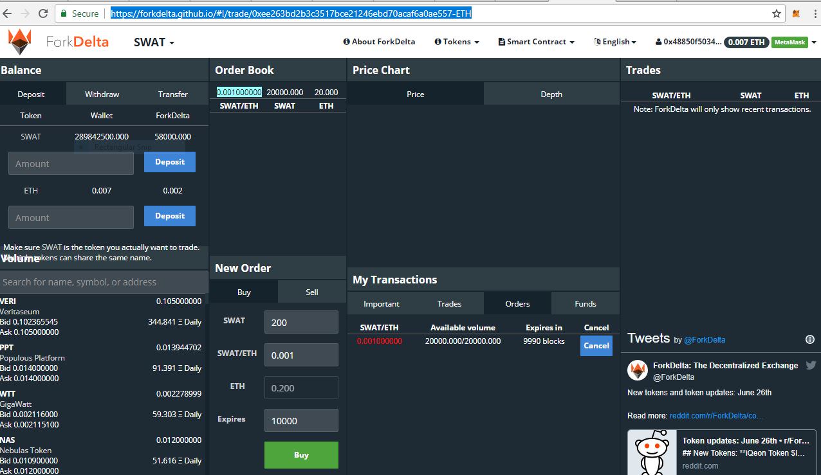Image resolution: width=821 pixels, height=475 pixels.
Task: Click the SWAT wallet balance 289842500.000
Action: [x=102, y=136]
